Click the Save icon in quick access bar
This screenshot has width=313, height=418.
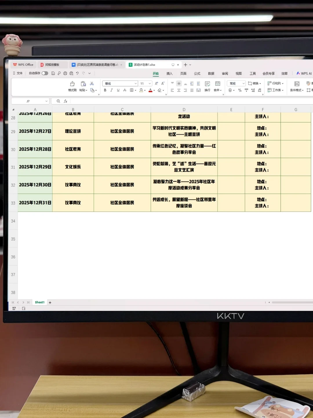(x=53, y=73)
